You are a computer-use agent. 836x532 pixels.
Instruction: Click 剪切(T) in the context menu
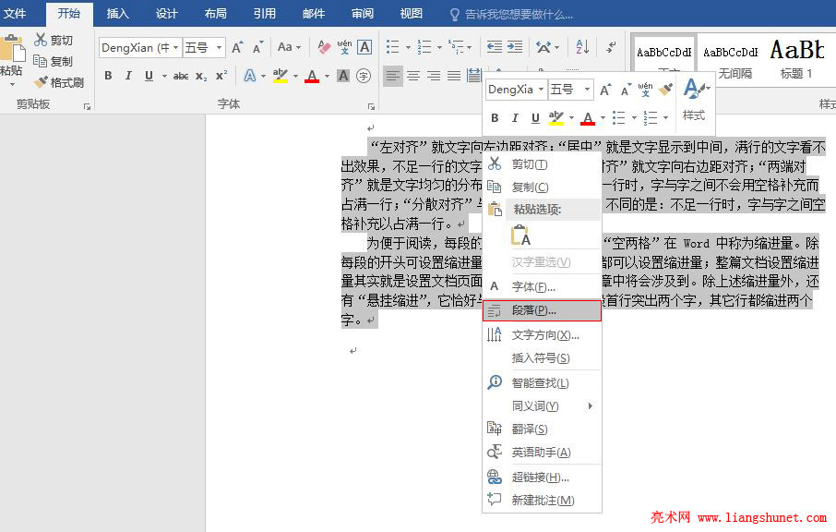point(542,164)
